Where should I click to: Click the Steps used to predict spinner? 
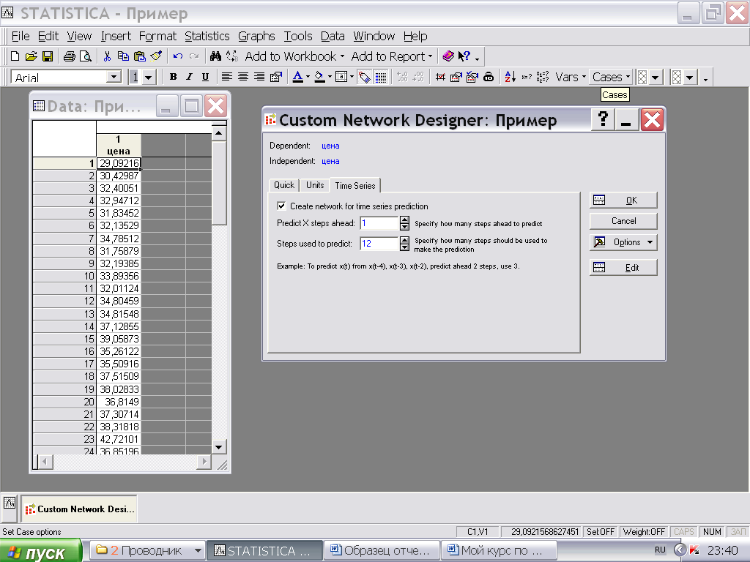tap(404, 244)
